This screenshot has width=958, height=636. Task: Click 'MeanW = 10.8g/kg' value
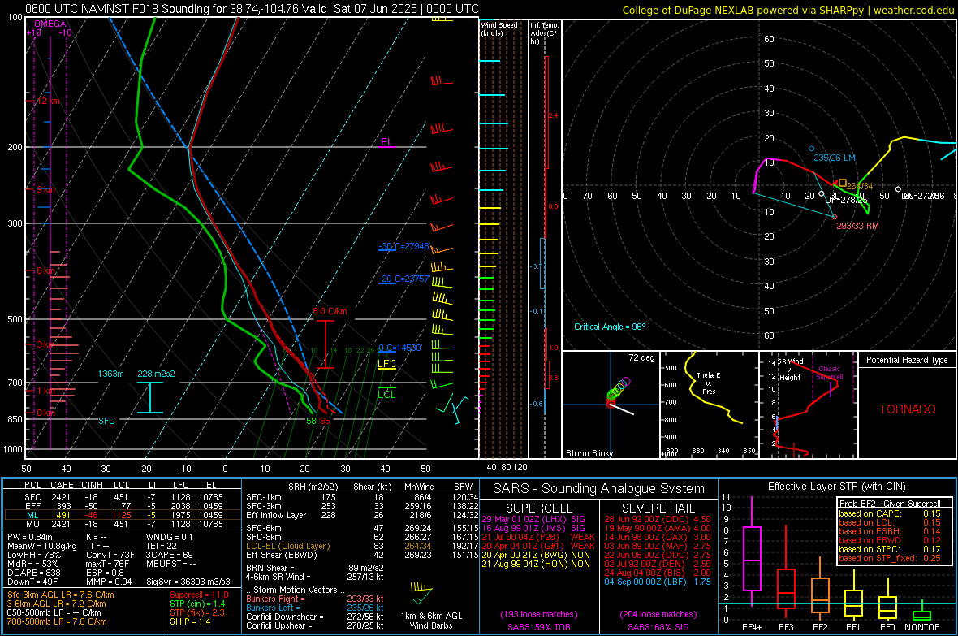41,546
